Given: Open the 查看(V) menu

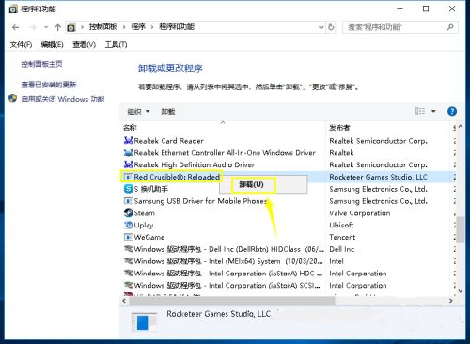Looking at the screenshot, I should click(x=84, y=44).
